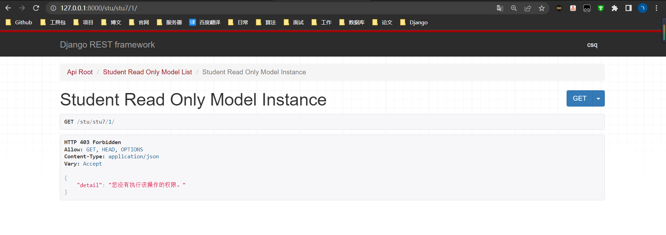Click the GET /stu/stu7/1/ request line
The width and height of the screenshot is (666, 235).
[x=89, y=122]
